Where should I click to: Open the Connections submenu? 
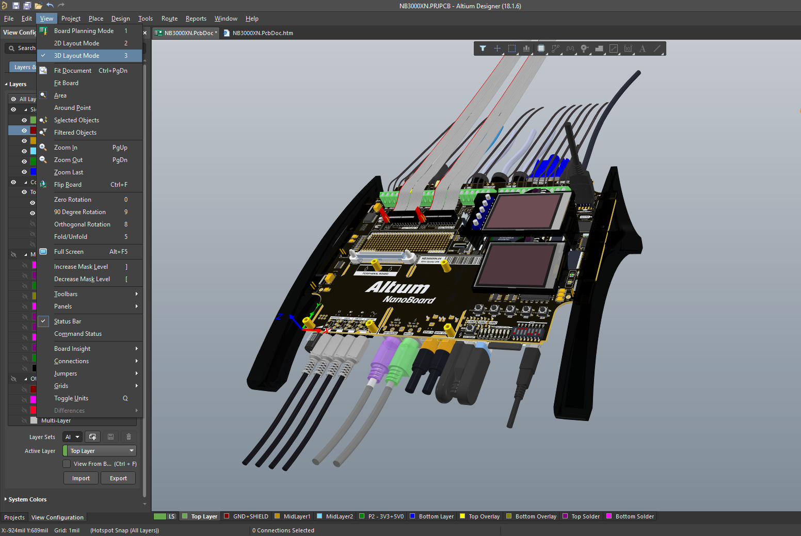89,361
